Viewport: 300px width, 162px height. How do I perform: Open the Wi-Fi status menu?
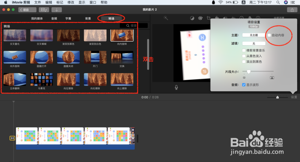pyautogui.click(x=220, y=2)
